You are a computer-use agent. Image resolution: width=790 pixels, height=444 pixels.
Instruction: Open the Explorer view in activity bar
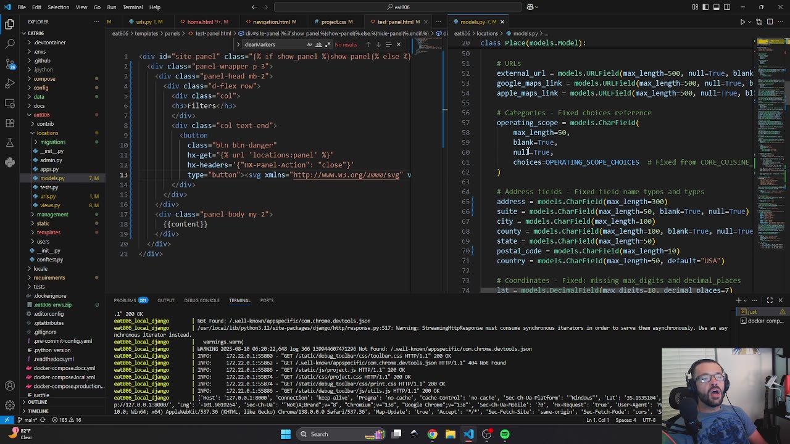click(10, 25)
